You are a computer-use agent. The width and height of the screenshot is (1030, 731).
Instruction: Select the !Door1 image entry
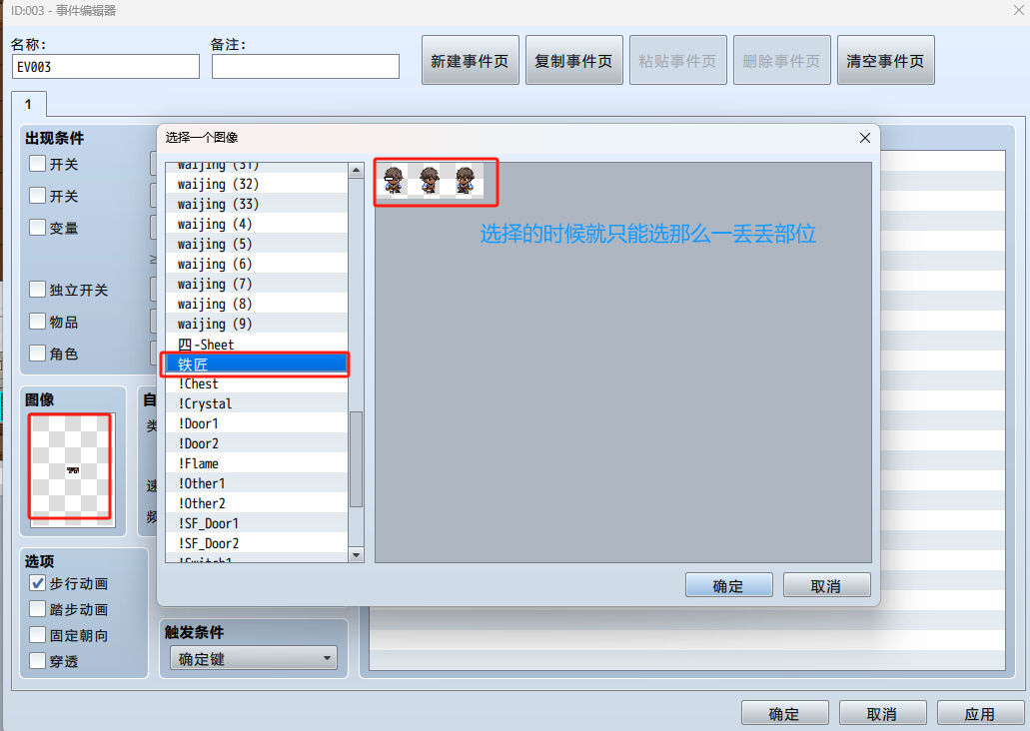coord(257,423)
